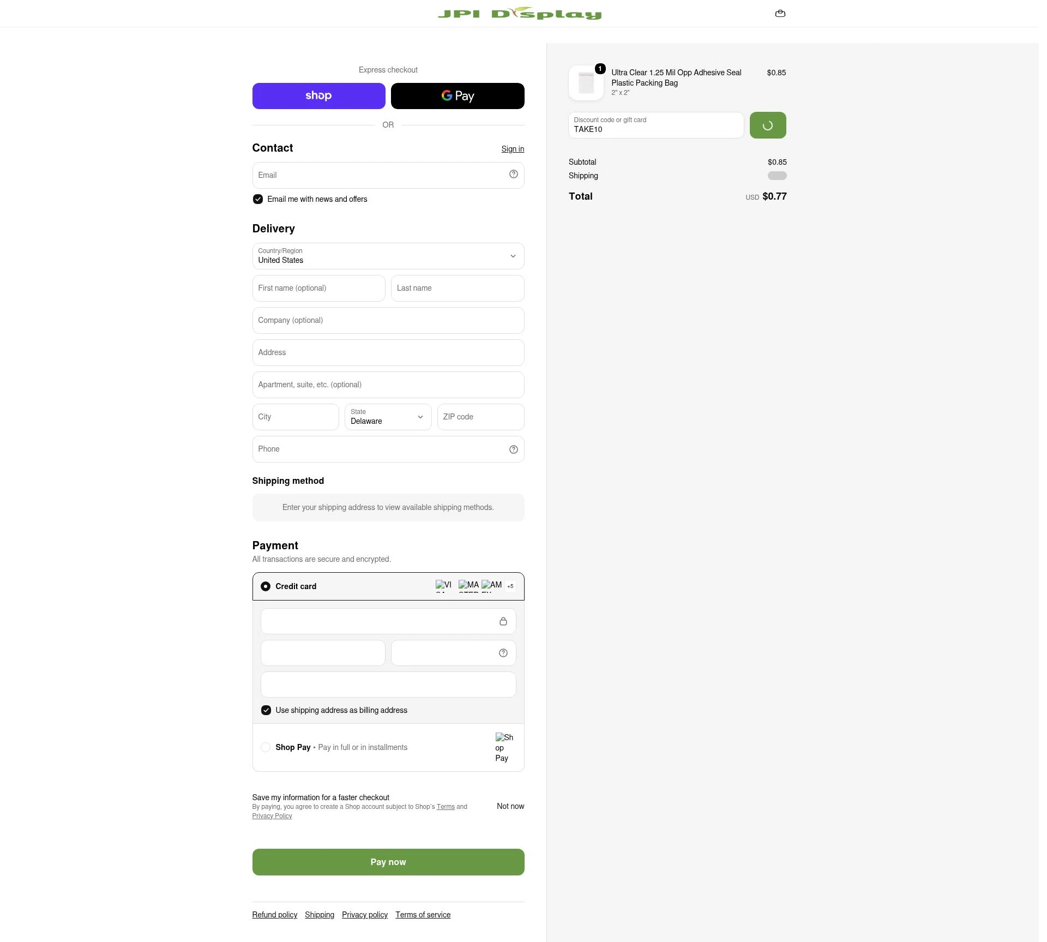
Task: Open the Refund policy link
Action: tap(275, 915)
